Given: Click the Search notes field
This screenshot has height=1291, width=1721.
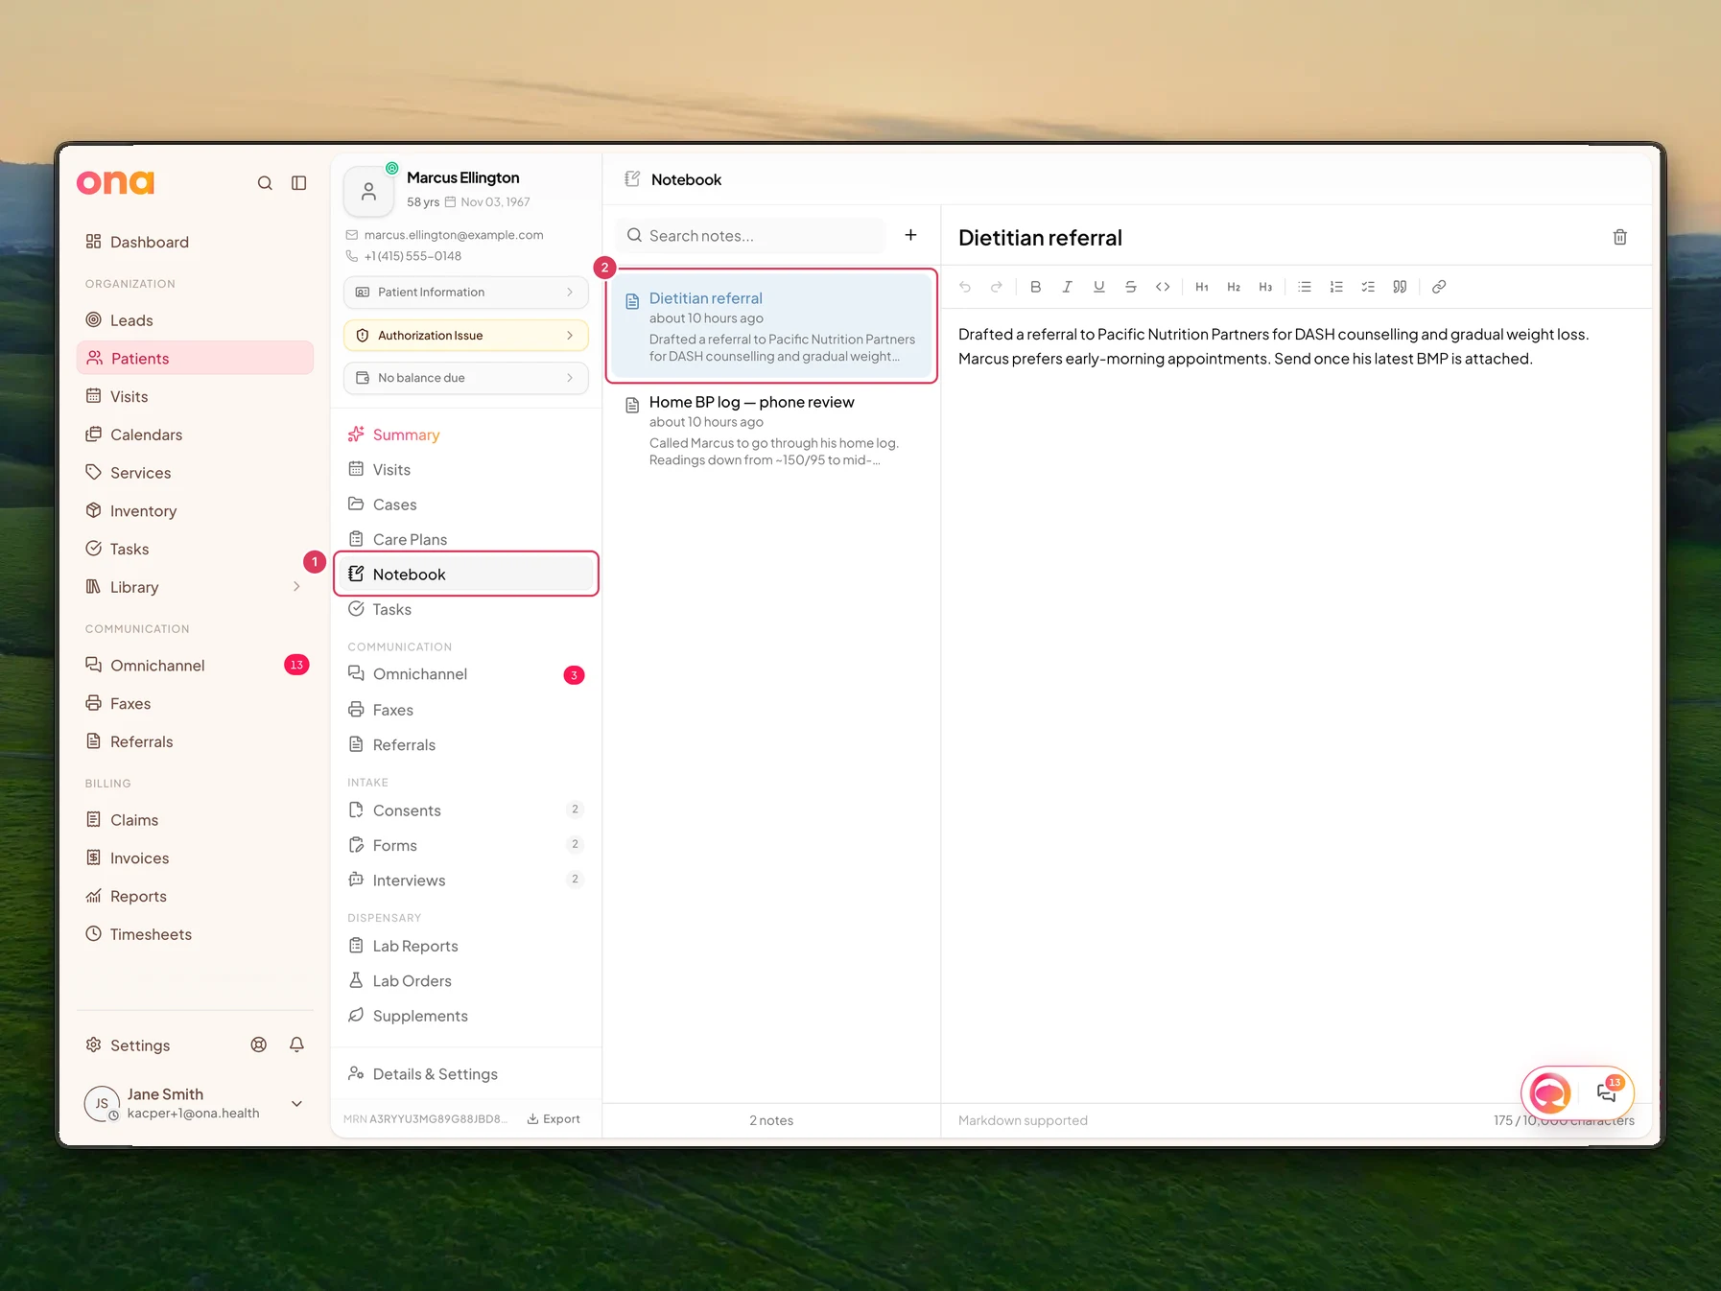Looking at the screenshot, I should (x=750, y=236).
